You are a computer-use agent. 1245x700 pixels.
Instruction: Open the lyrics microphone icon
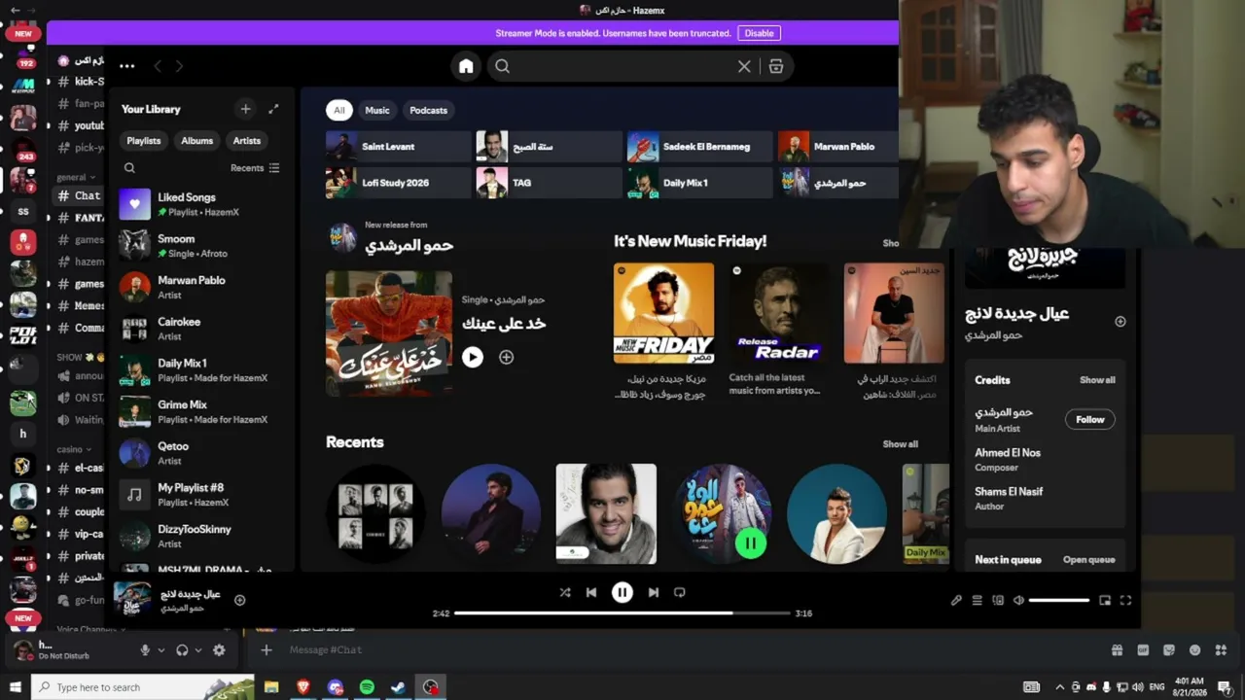pos(956,600)
